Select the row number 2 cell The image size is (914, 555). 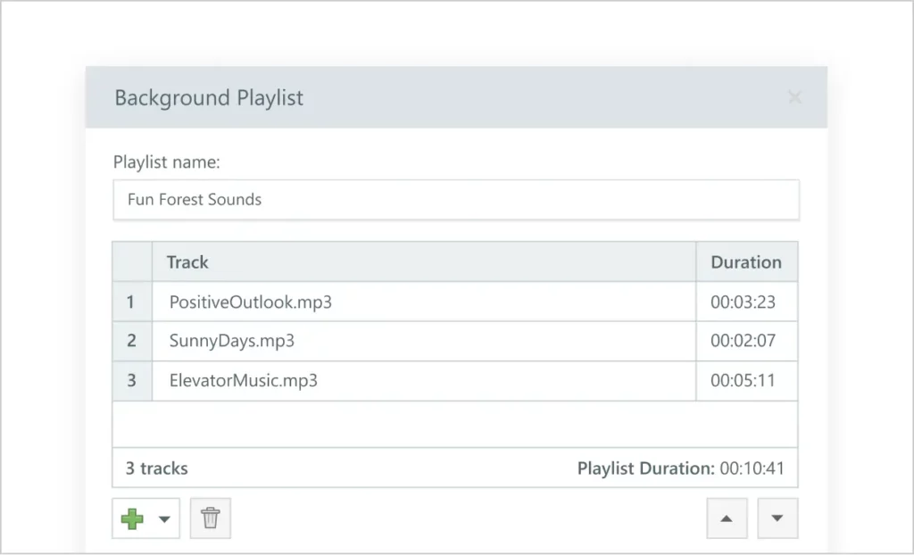[x=131, y=341]
